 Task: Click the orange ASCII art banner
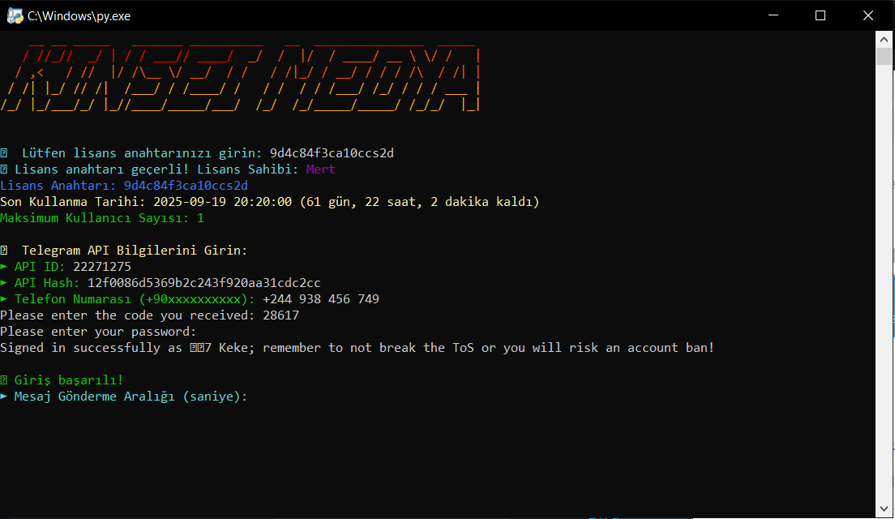242,79
